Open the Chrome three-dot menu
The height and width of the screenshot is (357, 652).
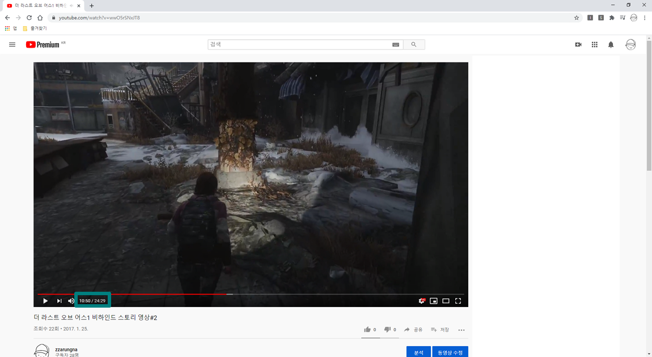point(645,18)
